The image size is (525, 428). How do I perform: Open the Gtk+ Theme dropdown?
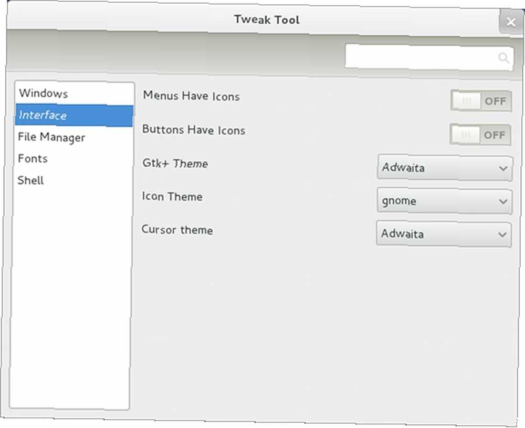click(x=445, y=167)
